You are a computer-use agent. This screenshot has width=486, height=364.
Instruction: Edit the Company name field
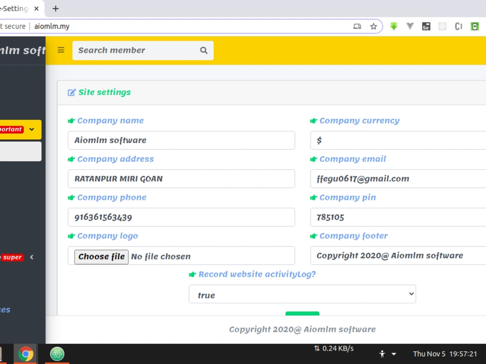pos(181,140)
